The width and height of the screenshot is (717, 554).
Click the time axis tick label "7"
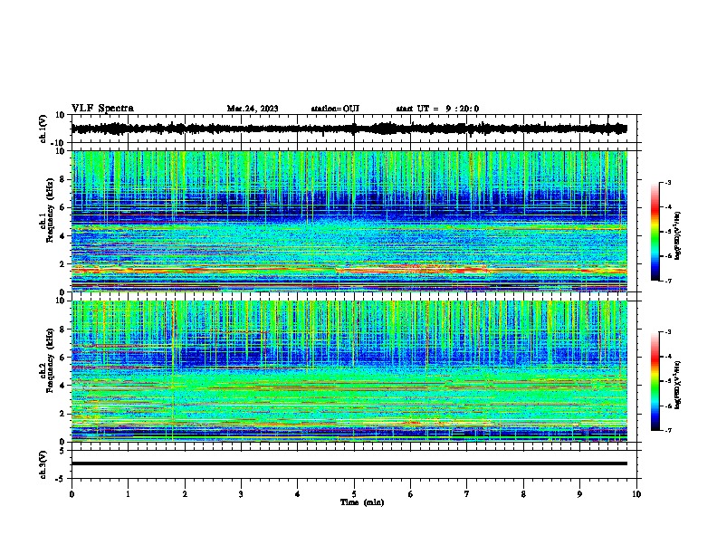click(x=467, y=494)
